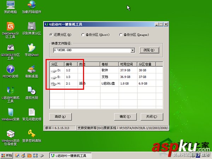Image resolution: width=212 pixels, height=159 pixels.
Task: Open the 登录密码清除 key icon
Action: point(31,136)
